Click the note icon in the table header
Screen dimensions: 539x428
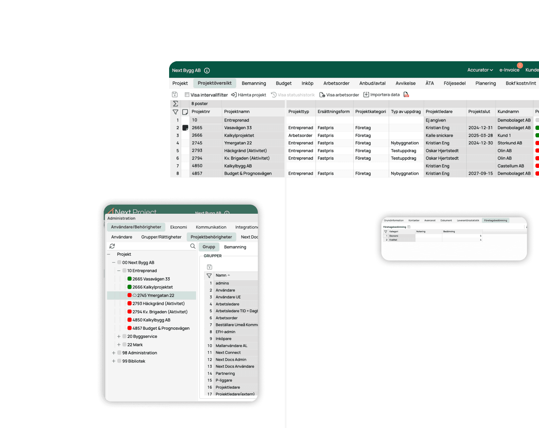pyautogui.click(x=185, y=112)
